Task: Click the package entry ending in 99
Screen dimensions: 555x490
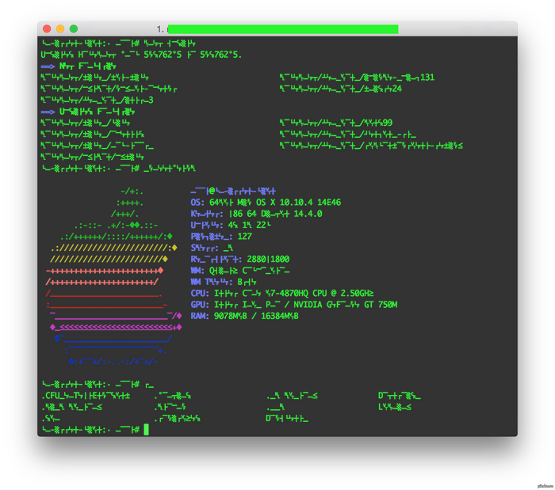Action: (x=336, y=123)
